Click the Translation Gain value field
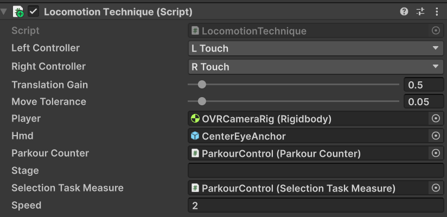This screenshot has height=217, width=447. 423,85
